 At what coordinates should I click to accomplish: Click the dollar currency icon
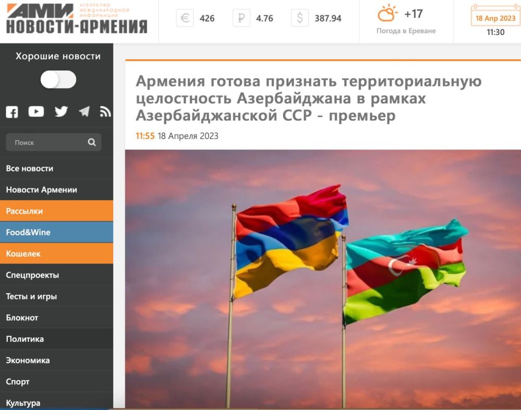[x=300, y=18]
